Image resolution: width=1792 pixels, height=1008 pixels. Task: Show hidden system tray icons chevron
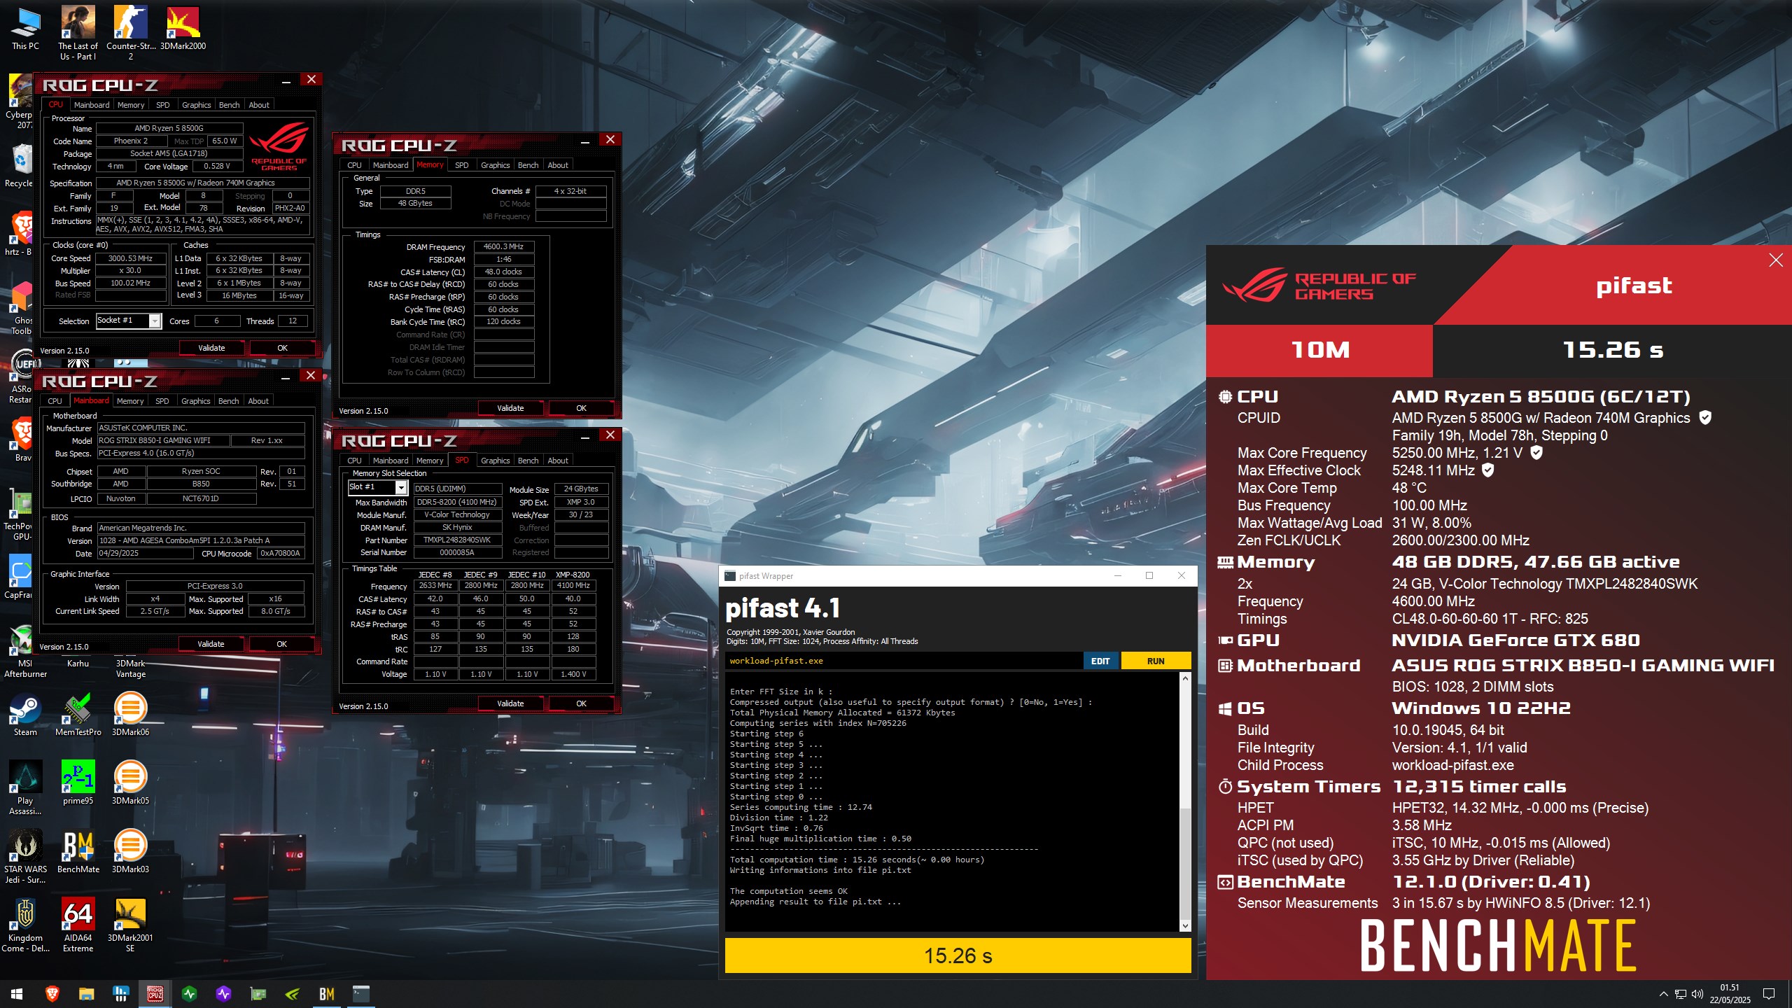pos(1663,994)
